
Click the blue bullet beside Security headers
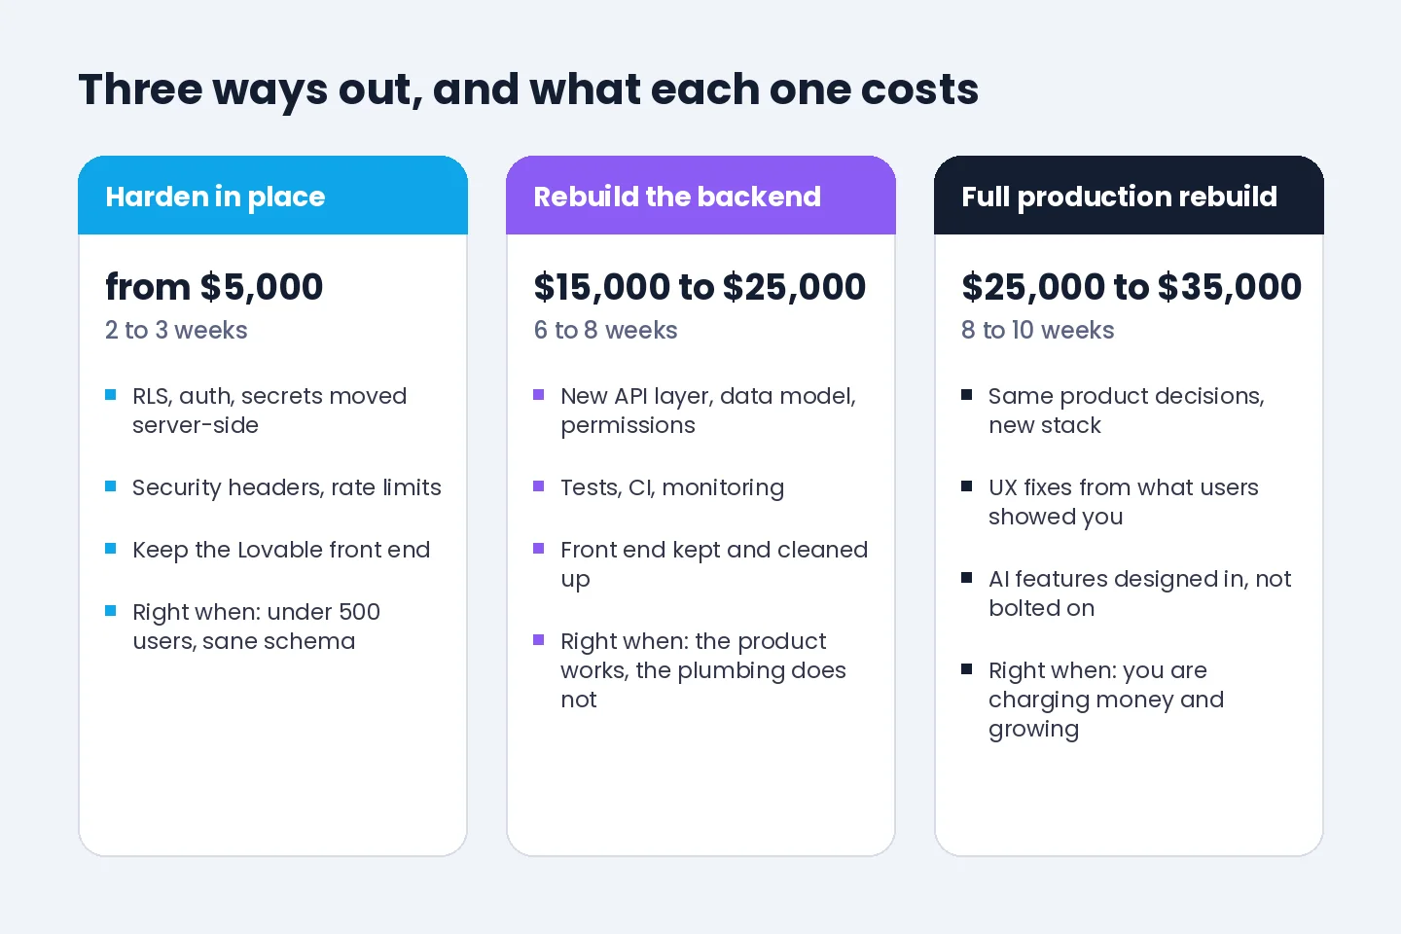(111, 486)
